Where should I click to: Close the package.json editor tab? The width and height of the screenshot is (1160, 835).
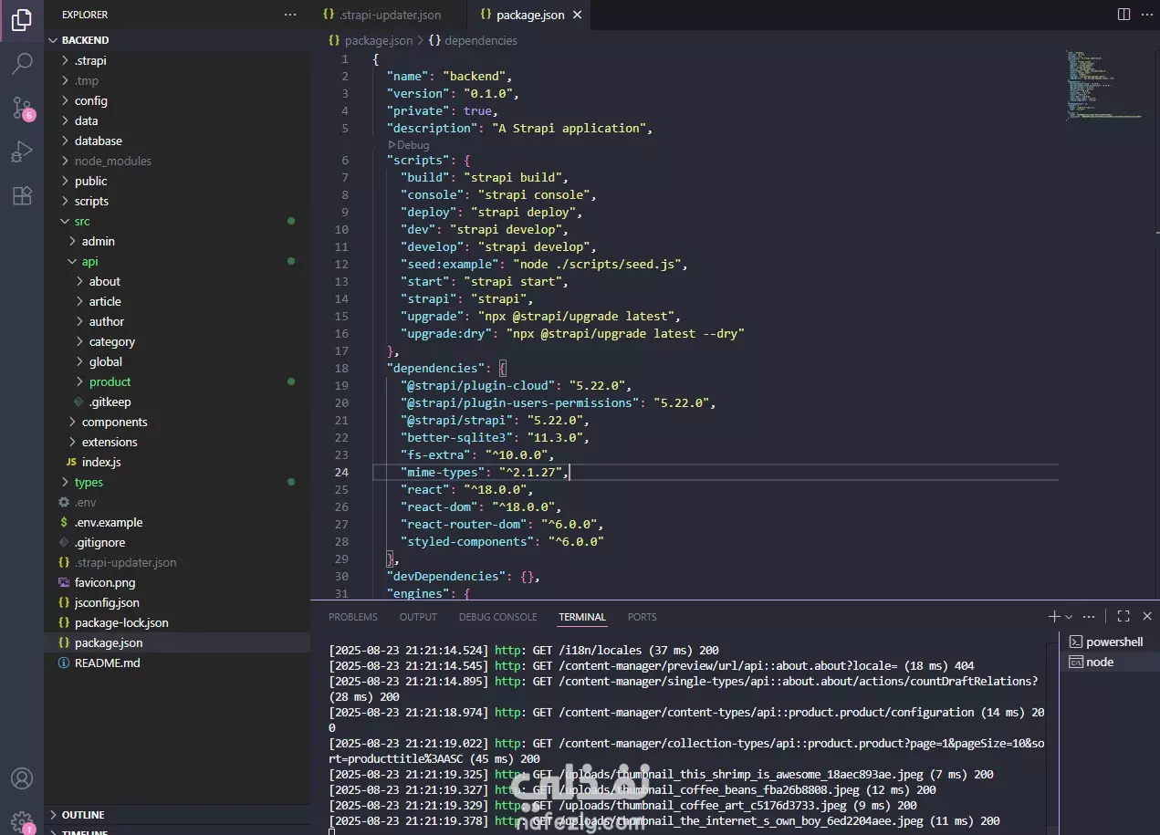tap(577, 15)
